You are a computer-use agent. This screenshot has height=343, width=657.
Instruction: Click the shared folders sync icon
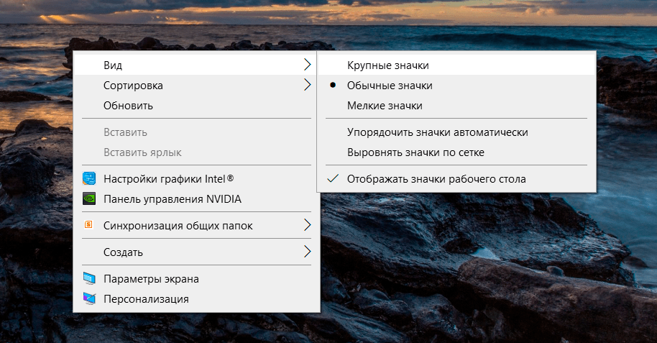89,226
